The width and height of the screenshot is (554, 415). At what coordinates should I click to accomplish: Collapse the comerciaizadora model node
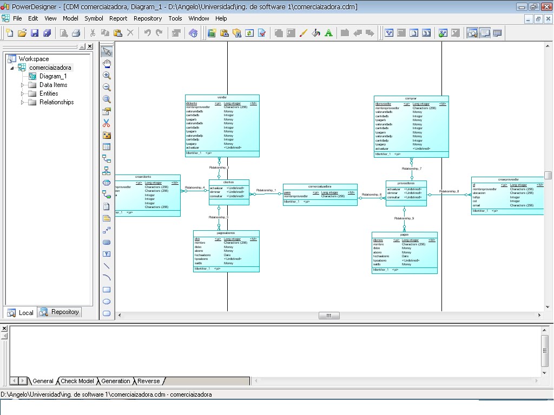coord(12,67)
